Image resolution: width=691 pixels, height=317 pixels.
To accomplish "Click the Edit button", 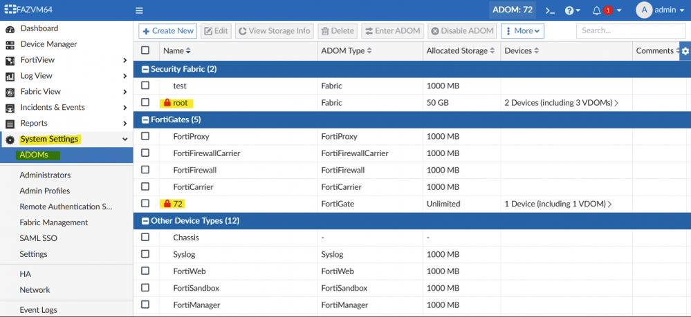I will [x=216, y=31].
